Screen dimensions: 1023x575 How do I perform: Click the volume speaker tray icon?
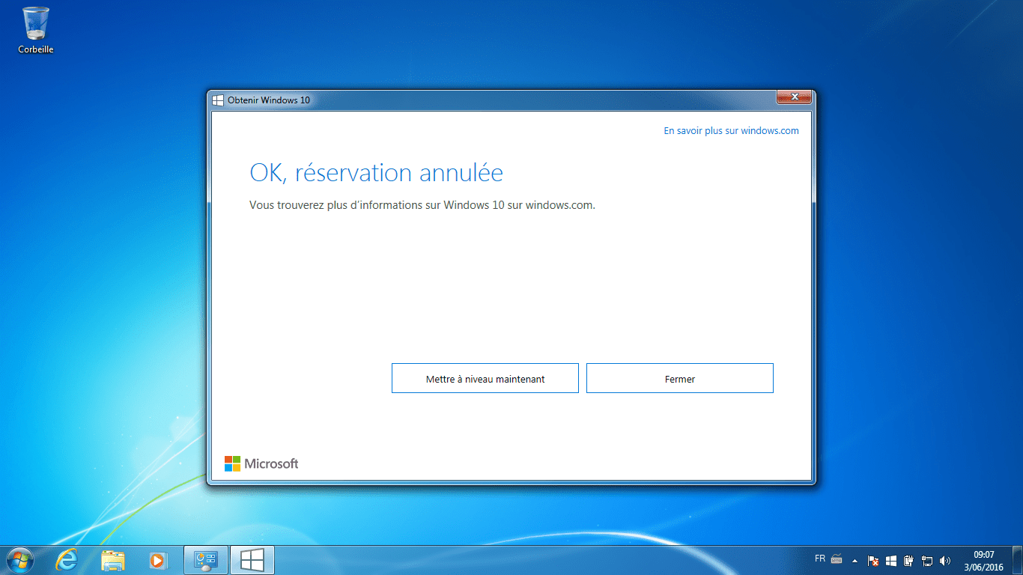[x=945, y=560]
